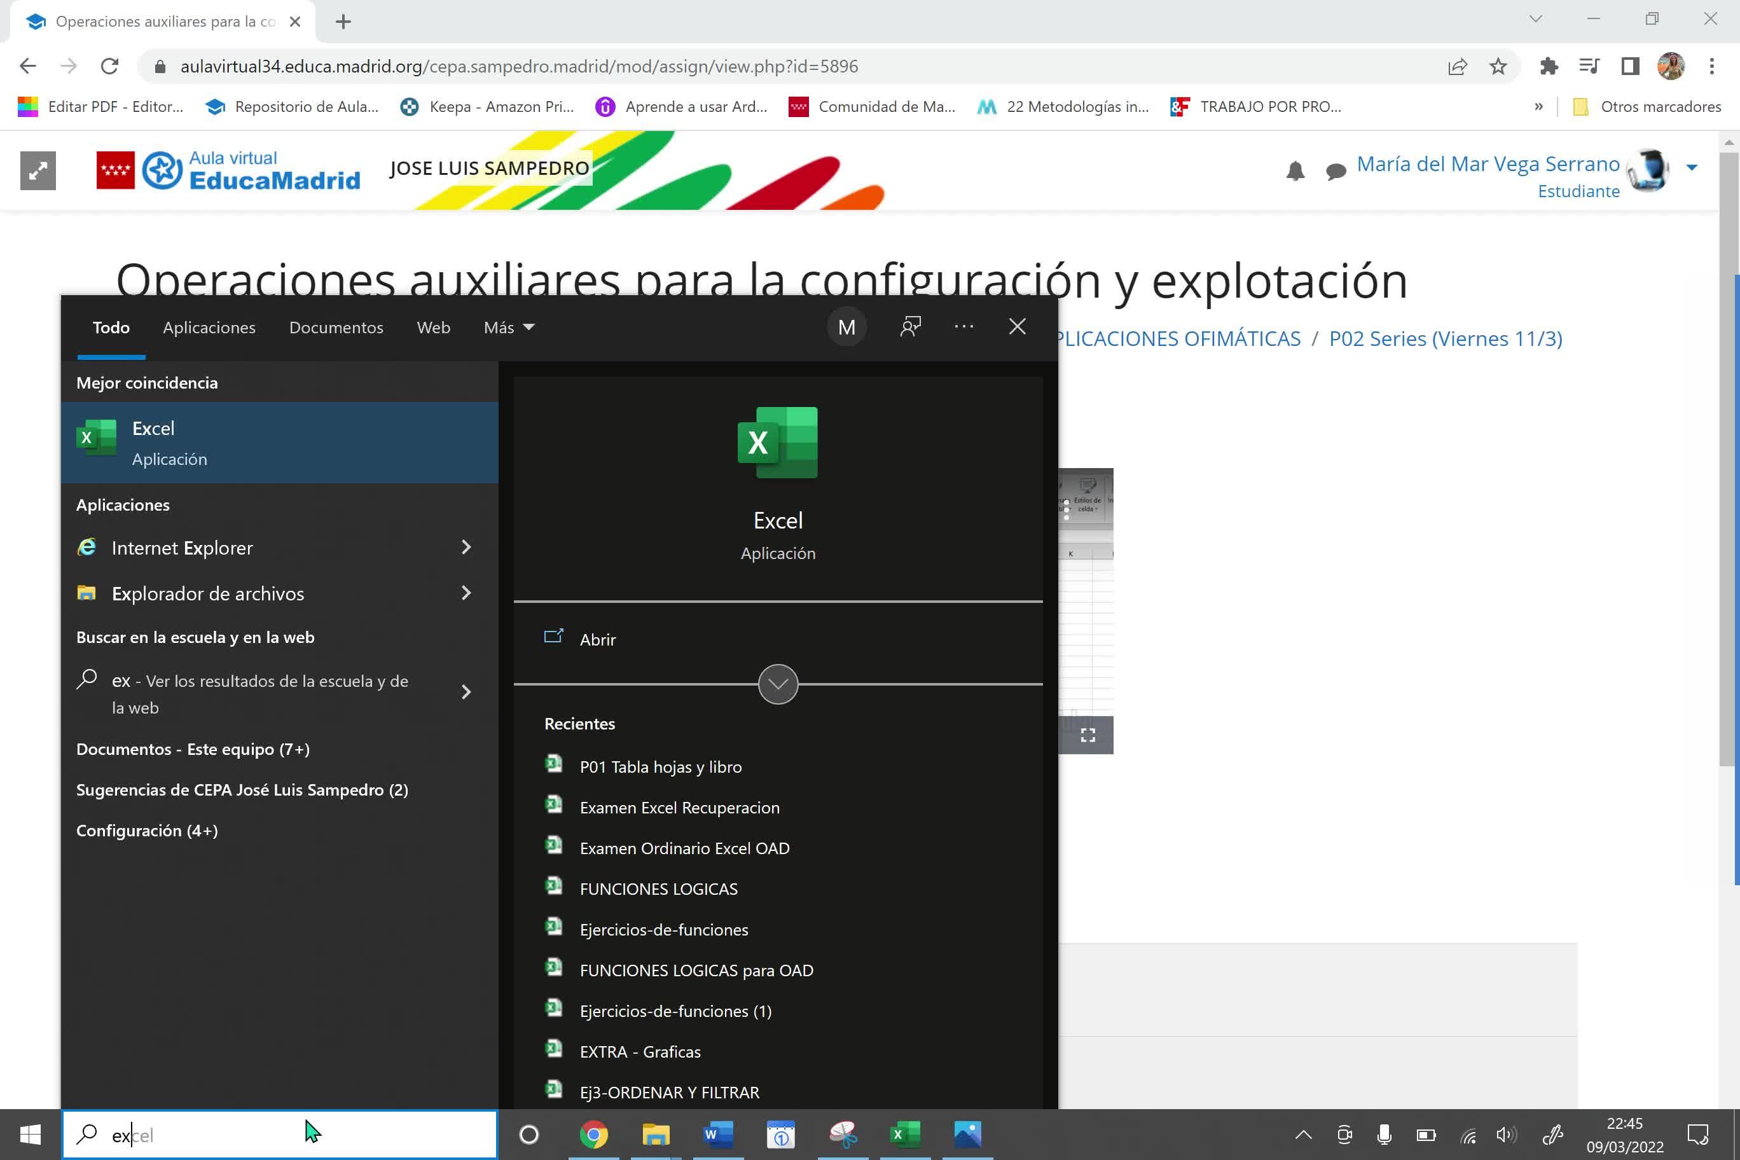
Task: Select the Aplicaciones search tab
Action: (x=209, y=328)
